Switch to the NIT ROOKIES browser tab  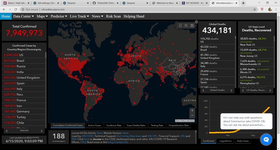pos(195,3)
